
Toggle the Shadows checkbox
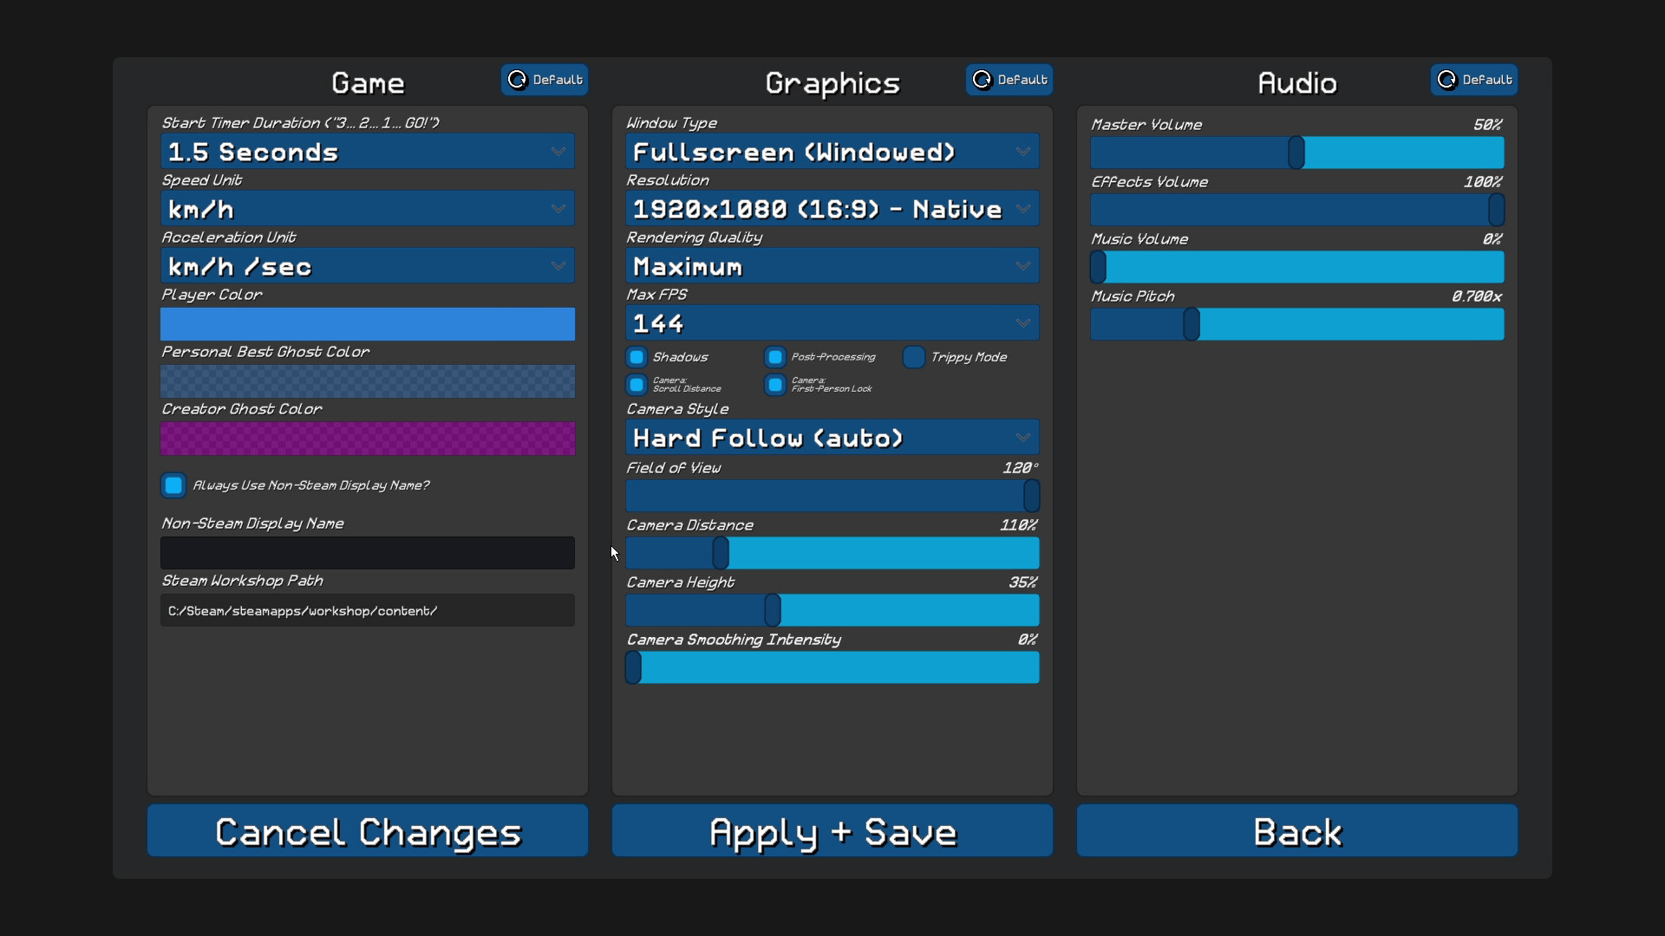click(637, 357)
